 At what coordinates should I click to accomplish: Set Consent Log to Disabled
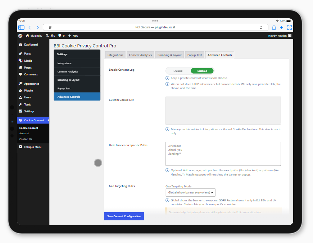pos(202,71)
